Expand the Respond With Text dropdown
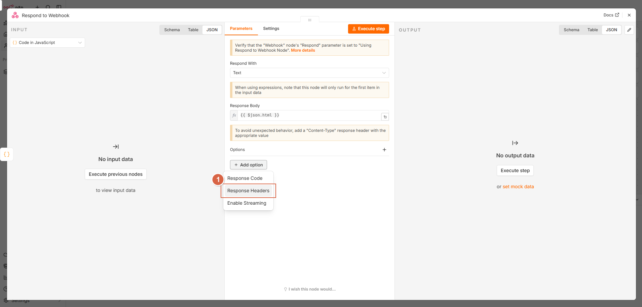642x307 pixels. click(x=309, y=73)
